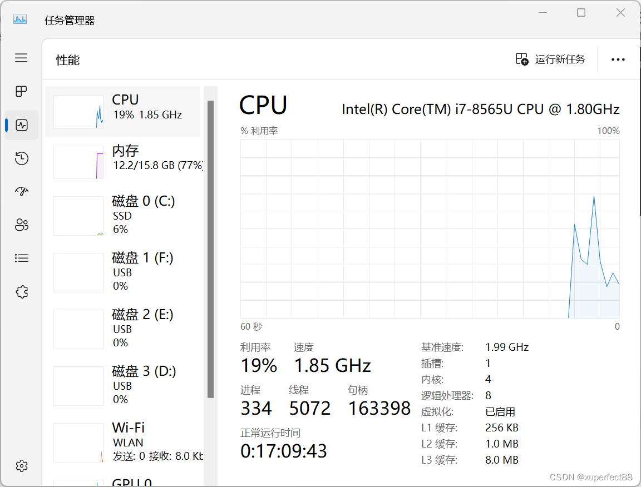Viewport: 641px width, 487px height.
Task: Click the uptime value 0:17:09:43
Action: (x=284, y=451)
